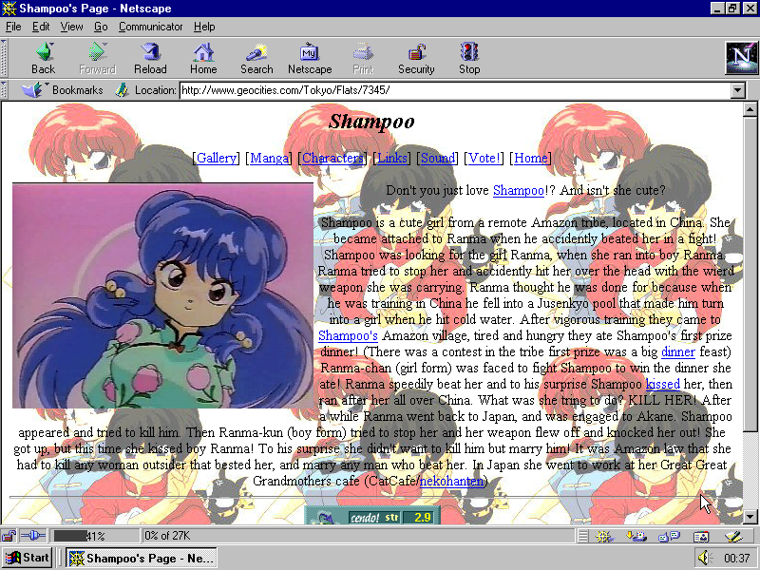Open the Vote! link

tap(484, 158)
